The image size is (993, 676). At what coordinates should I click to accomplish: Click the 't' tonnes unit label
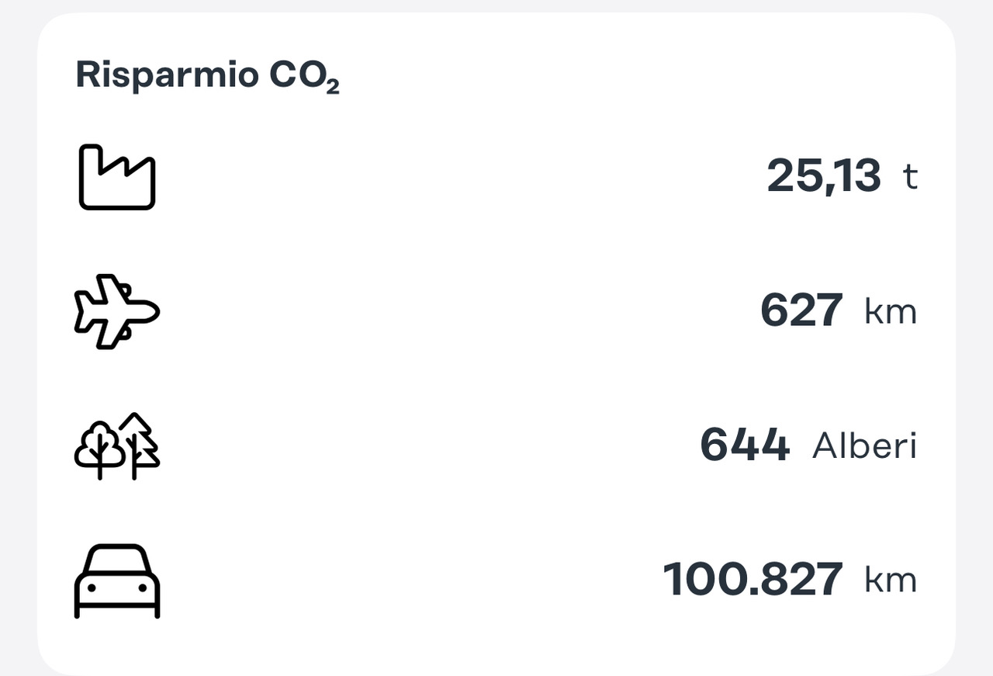[910, 177]
